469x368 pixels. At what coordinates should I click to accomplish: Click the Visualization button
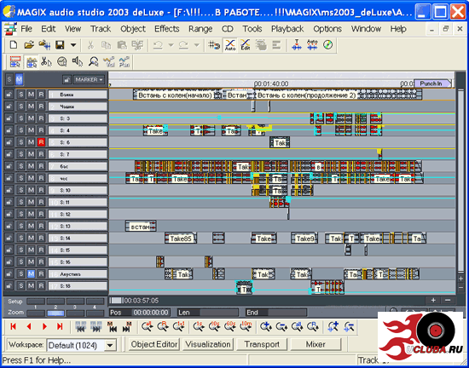click(x=207, y=344)
